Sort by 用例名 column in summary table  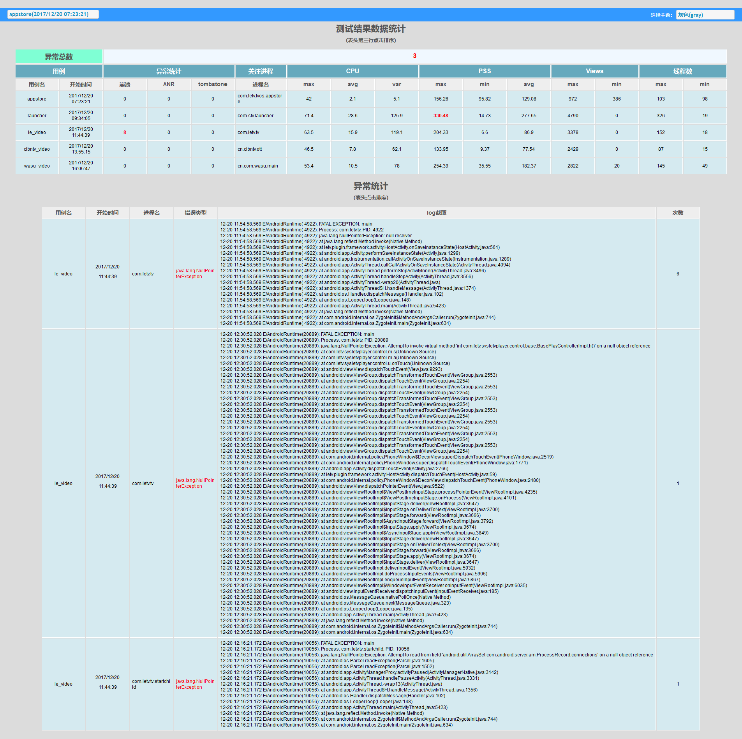(x=37, y=85)
